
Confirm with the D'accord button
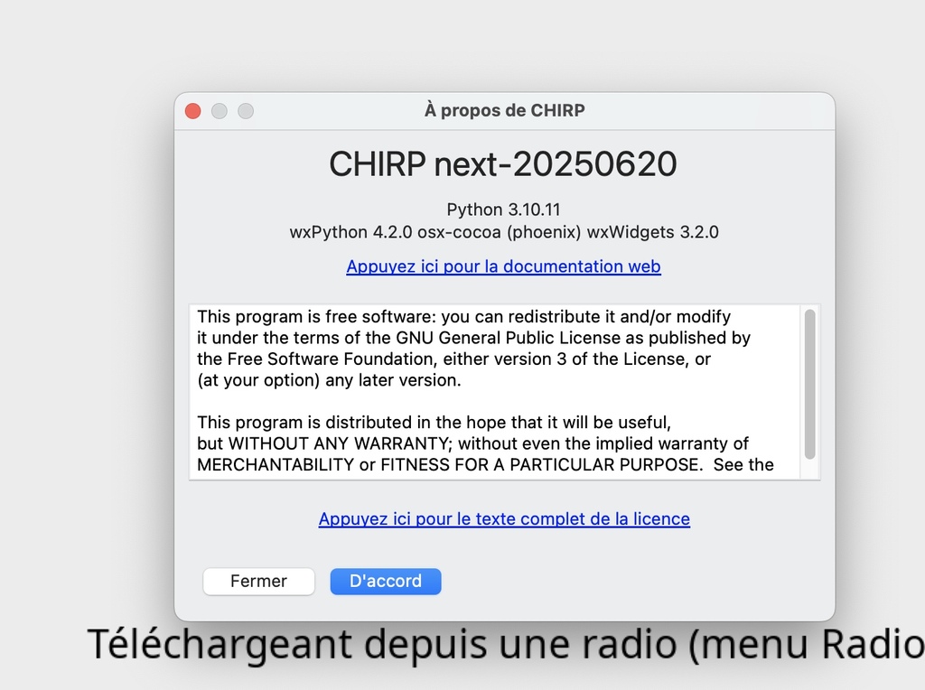pos(385,582)
